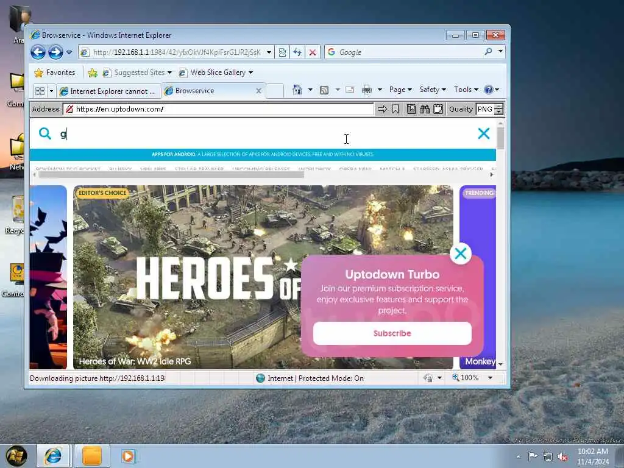Click the category scrollbar right arrow
Image resolution: width=624 pixels, height=468 pixels.
[x=492, y=174]
